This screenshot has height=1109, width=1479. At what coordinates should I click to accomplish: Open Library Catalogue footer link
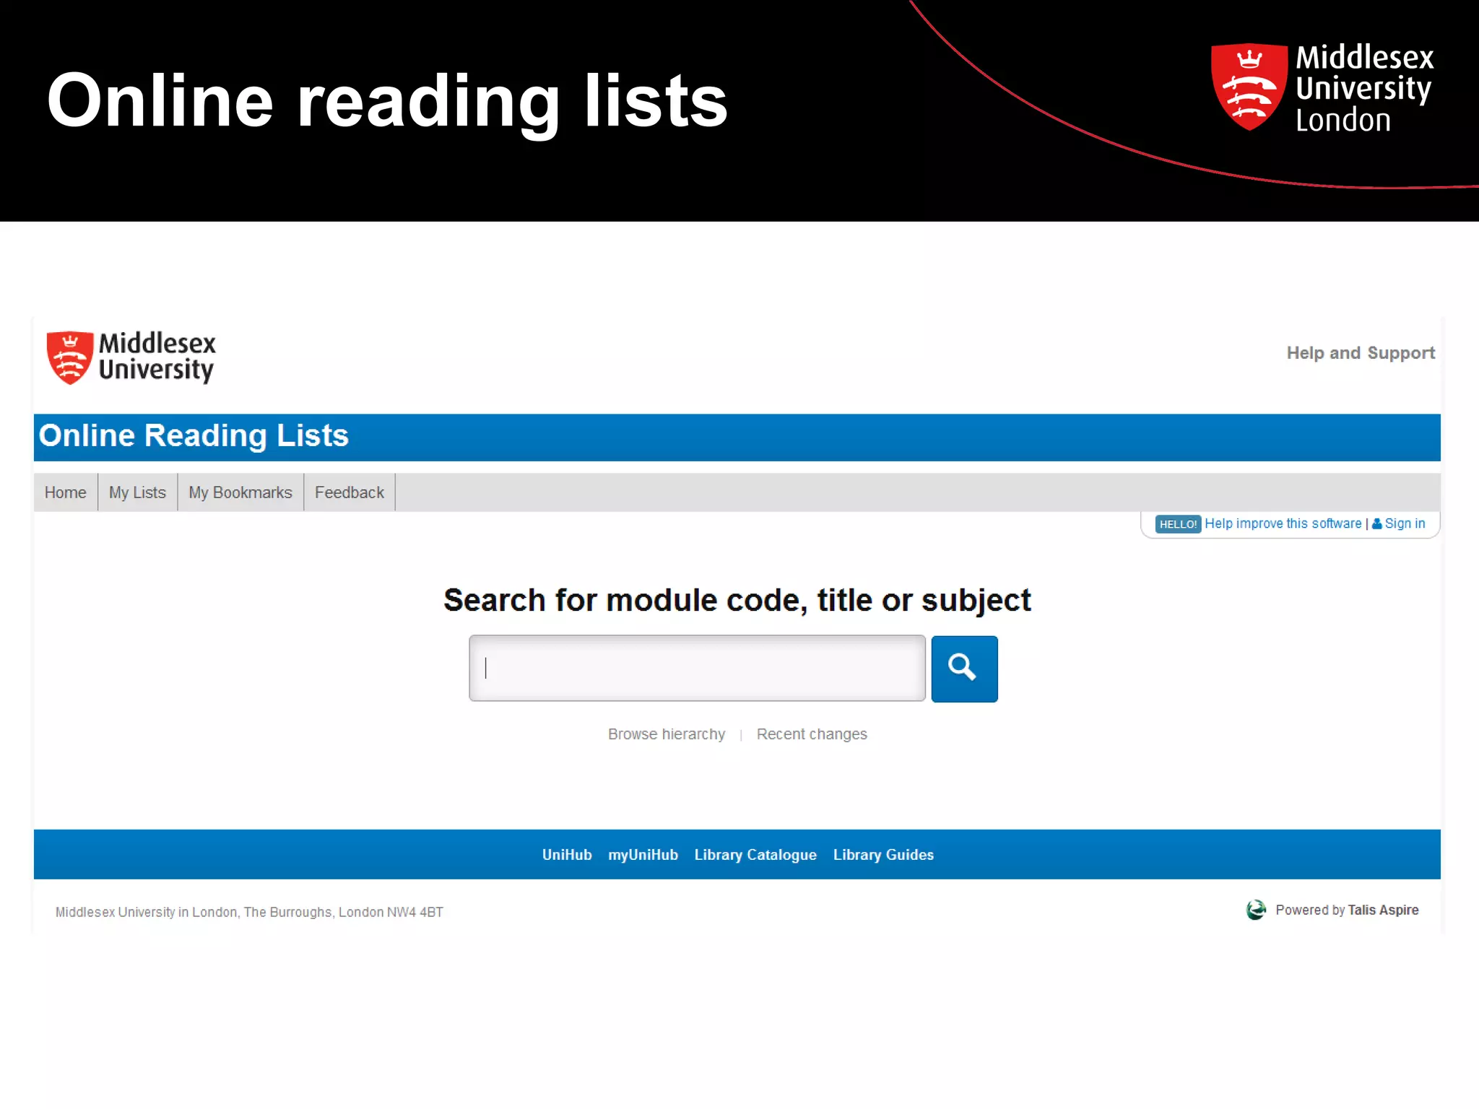(755, 855)
